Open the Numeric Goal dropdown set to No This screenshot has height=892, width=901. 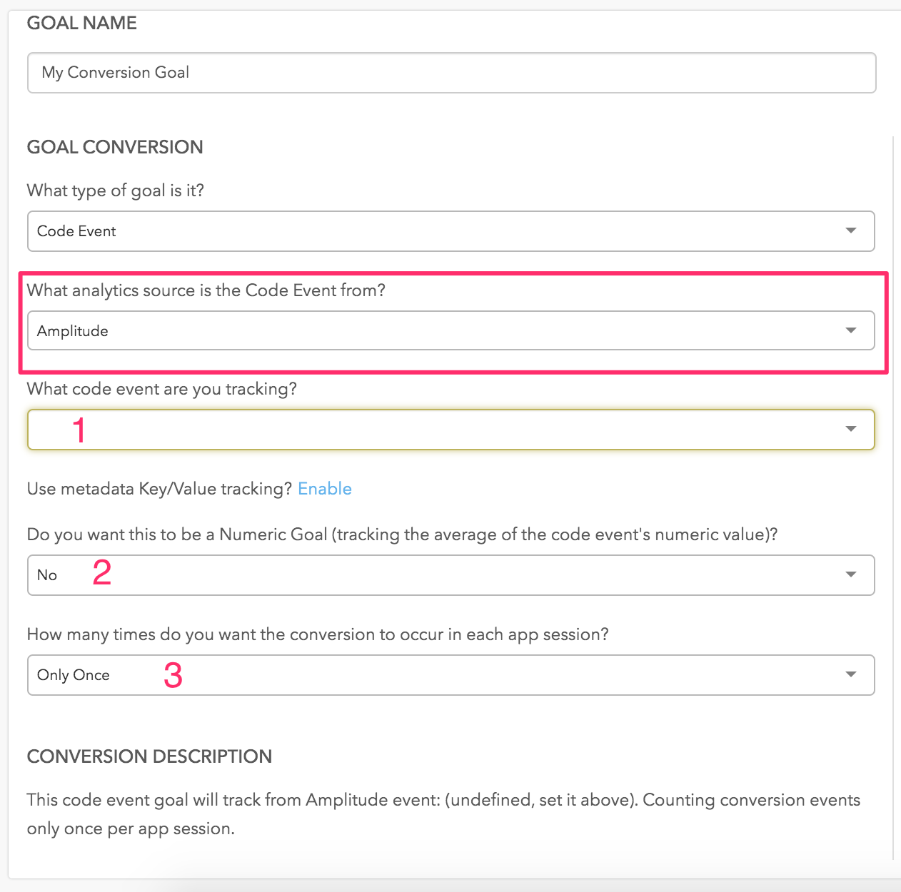coord(450,575)
